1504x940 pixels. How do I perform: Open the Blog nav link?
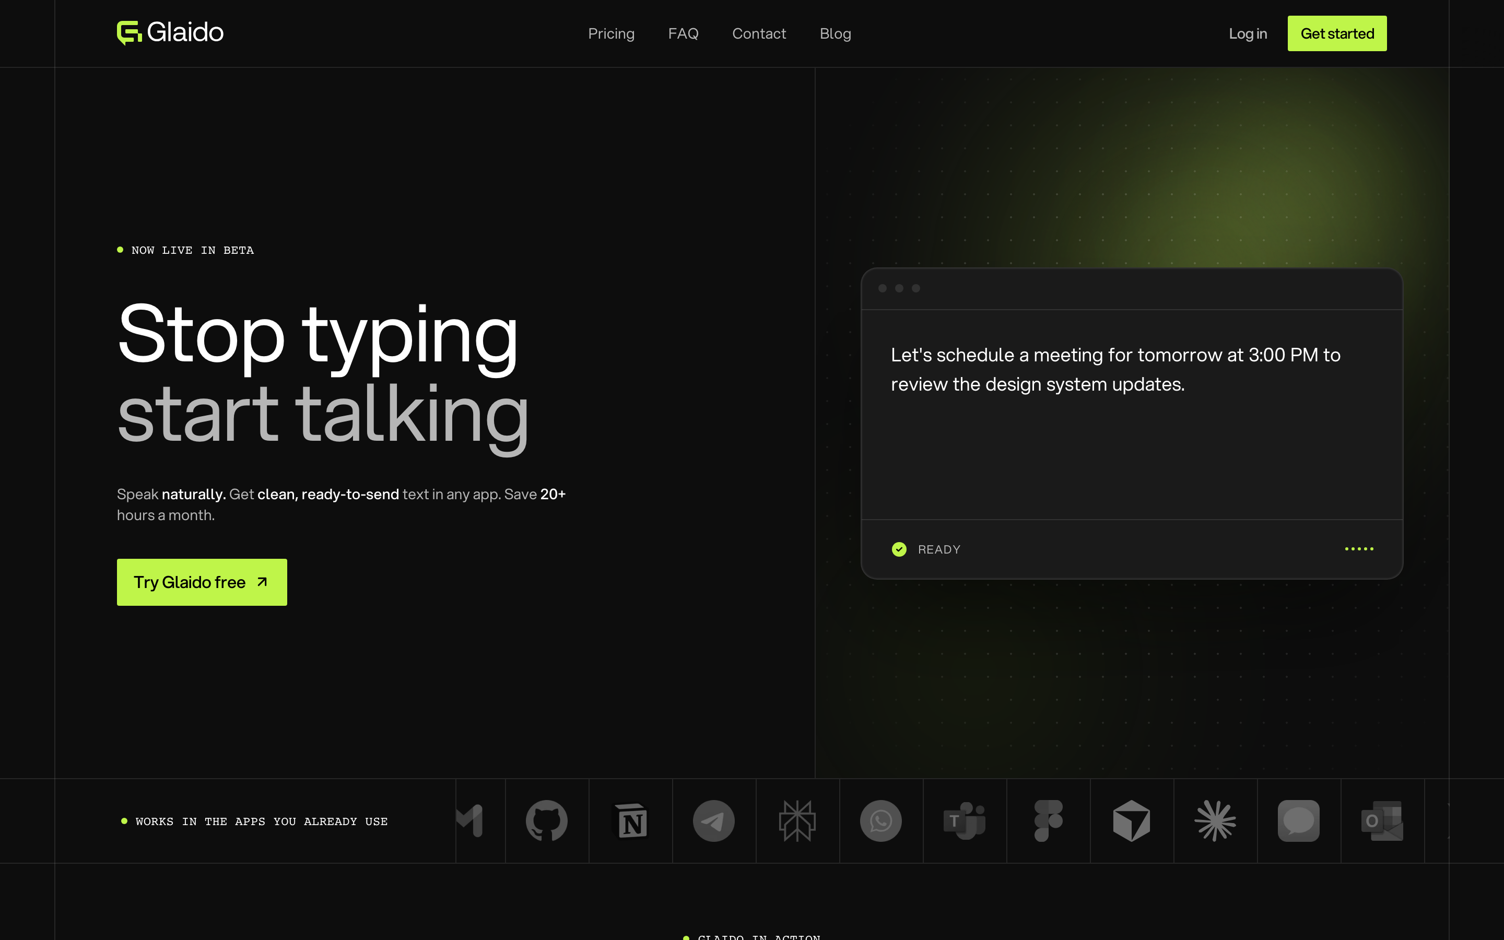tap(835, 33)
